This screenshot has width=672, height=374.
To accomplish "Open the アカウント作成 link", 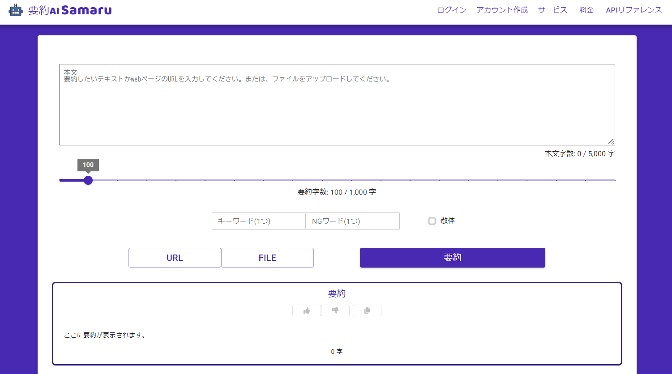I will coord(501,9).
